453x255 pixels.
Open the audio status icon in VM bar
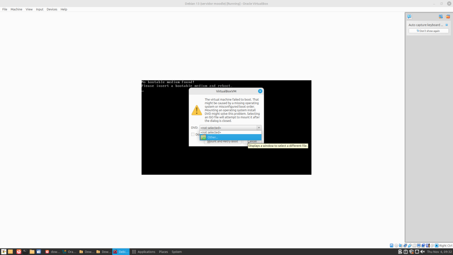pos(401,245)
